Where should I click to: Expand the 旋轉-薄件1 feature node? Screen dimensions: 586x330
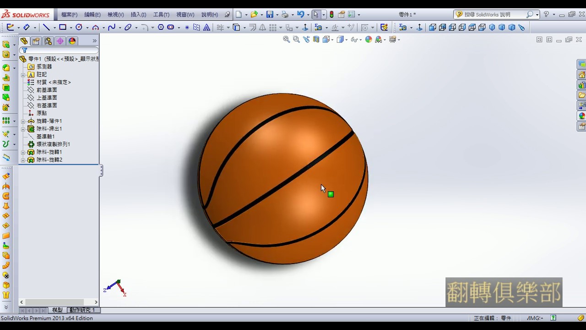coord(23,121)
